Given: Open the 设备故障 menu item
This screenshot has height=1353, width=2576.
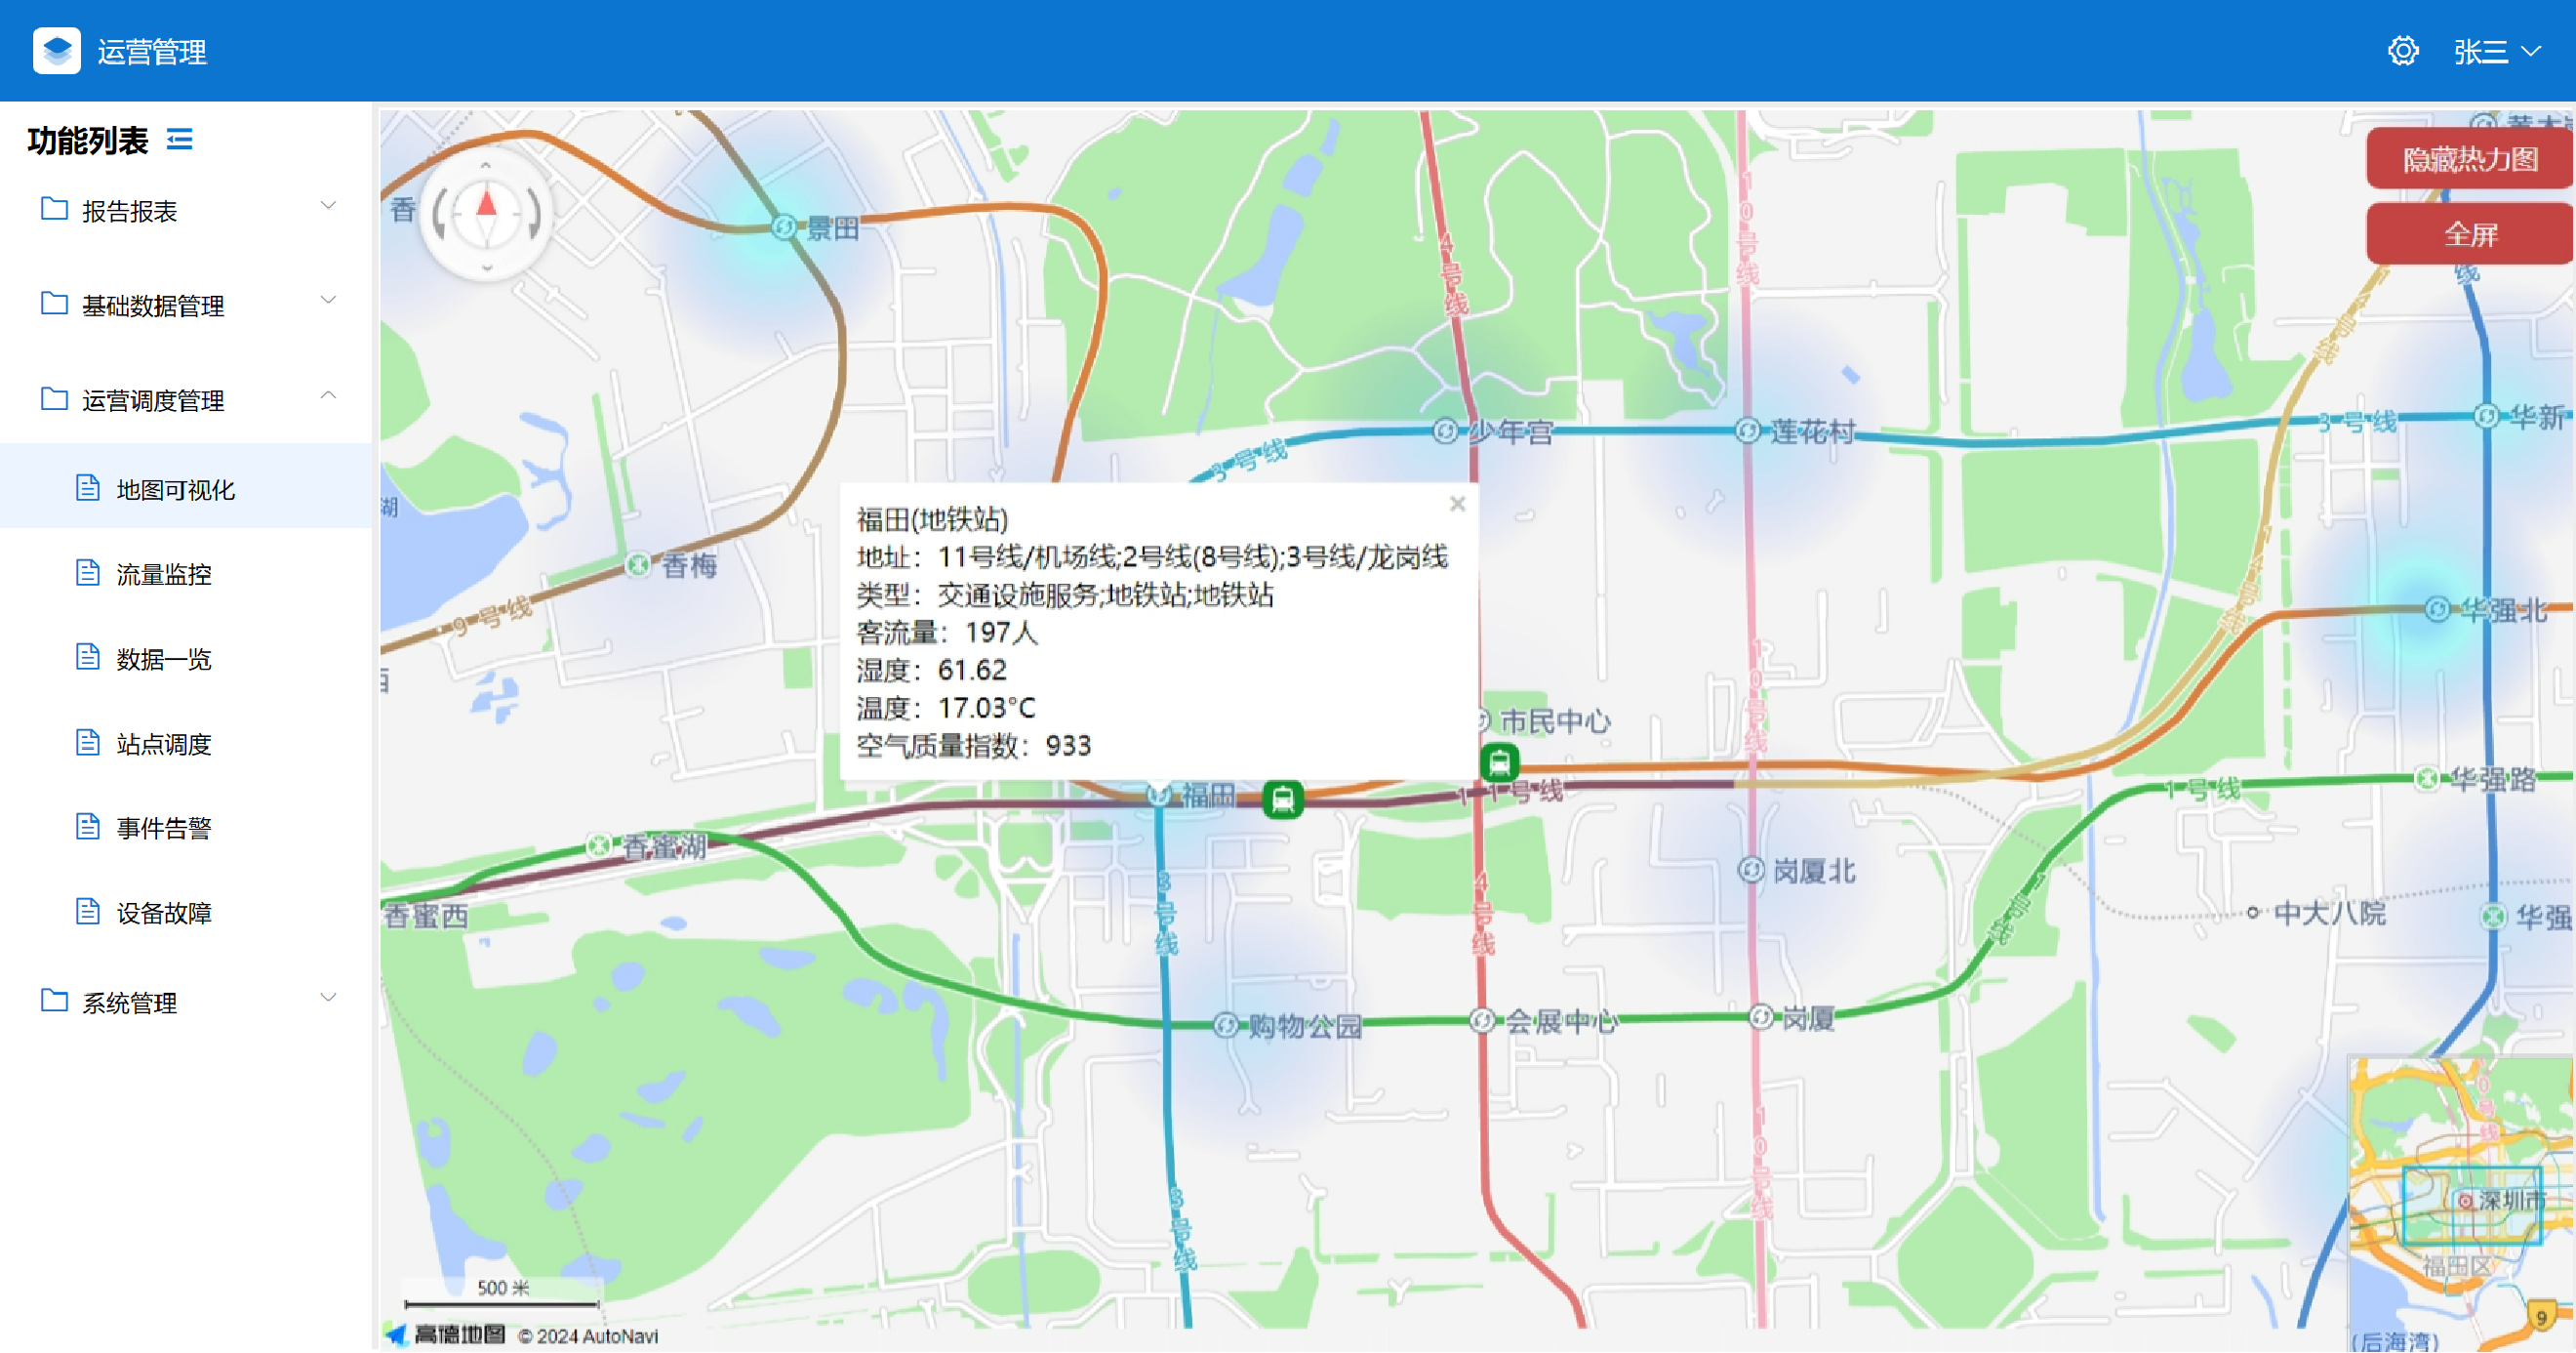Looking at the screenshot, I should click(186, 913).
